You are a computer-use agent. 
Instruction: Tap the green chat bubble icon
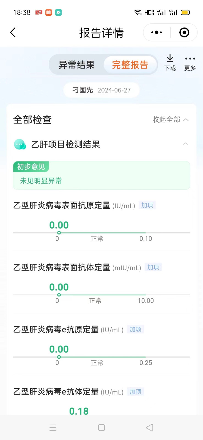20,144
